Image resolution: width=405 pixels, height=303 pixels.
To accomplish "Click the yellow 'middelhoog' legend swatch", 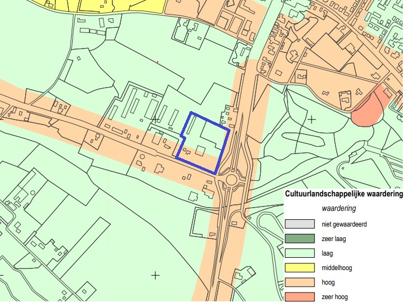I will (299, 268).
